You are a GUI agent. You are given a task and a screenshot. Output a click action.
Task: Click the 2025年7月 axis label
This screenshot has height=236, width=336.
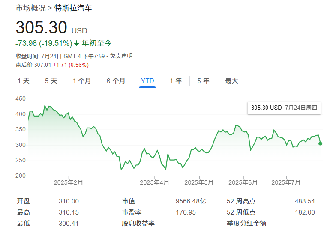pos(286,182)
